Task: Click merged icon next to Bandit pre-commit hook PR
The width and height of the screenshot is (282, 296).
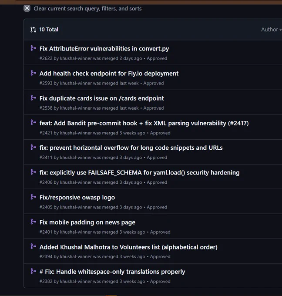Action: pyautogui.click(x=33, y=122)
